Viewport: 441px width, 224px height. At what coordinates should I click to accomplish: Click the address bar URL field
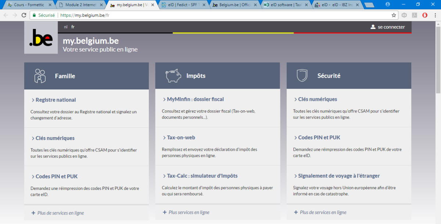pos(220,15)
